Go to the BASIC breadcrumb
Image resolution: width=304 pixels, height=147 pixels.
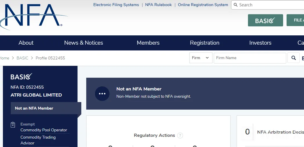click(22, 58)
